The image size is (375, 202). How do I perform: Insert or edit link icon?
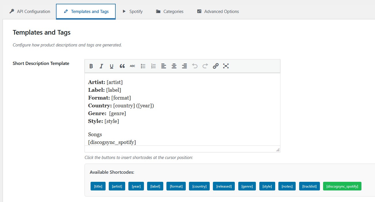215,66
